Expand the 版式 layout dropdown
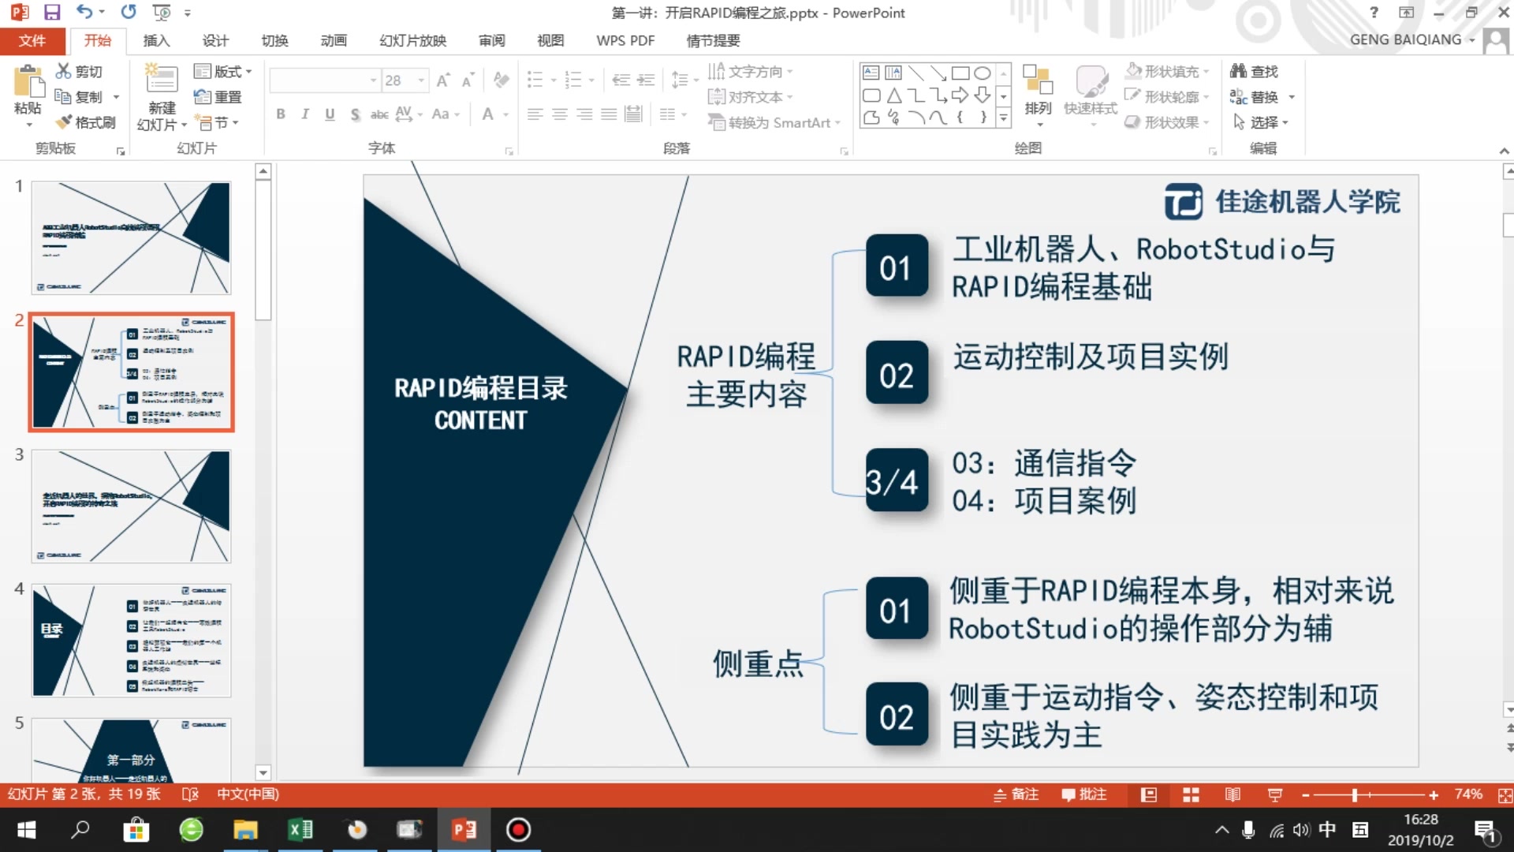This screenshot has height=852, width=1514. click(223, 72)
